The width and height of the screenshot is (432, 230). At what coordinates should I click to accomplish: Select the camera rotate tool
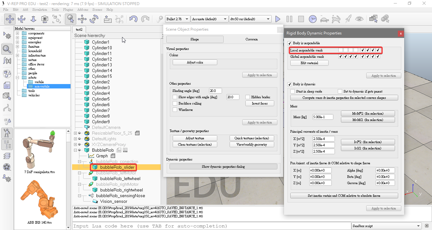[22, 19]
